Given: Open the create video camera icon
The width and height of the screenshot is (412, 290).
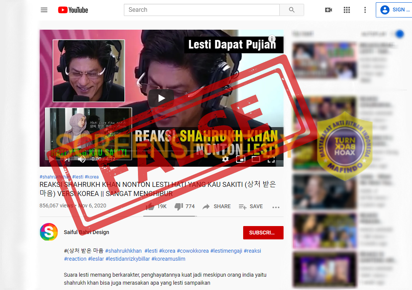Looking at the screenshot, I should [x=329, y=10].
